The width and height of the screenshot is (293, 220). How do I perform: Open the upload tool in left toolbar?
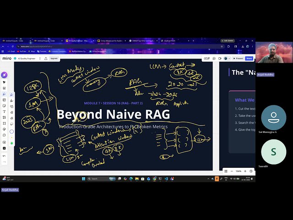click(4, 143)
